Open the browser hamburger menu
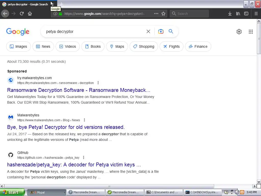Image resolution: width=261 pixels, height=196 pixels. pyautogui.click(x=256, y=14)
